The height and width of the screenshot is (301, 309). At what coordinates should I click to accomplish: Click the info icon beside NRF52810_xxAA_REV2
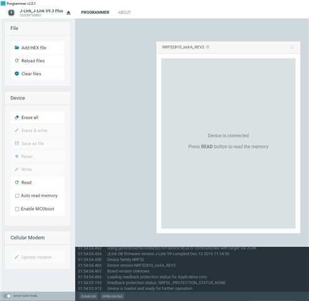(207, 47)
